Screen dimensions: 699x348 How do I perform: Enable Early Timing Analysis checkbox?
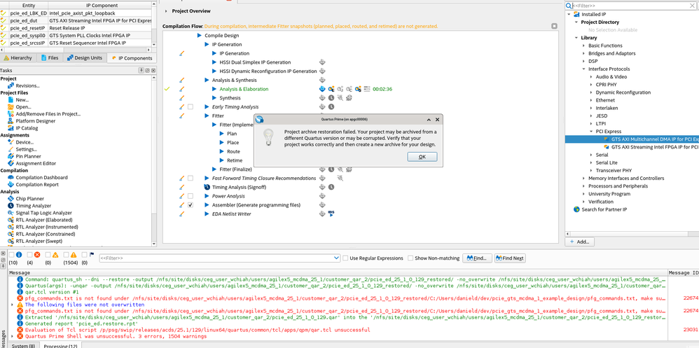[x=191, y=107]
